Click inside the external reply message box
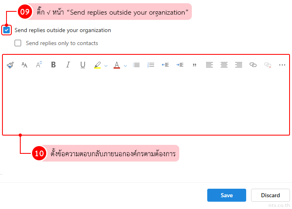This screenshot has height=209, width=292. pyautogui.click(x=146, y=103)
